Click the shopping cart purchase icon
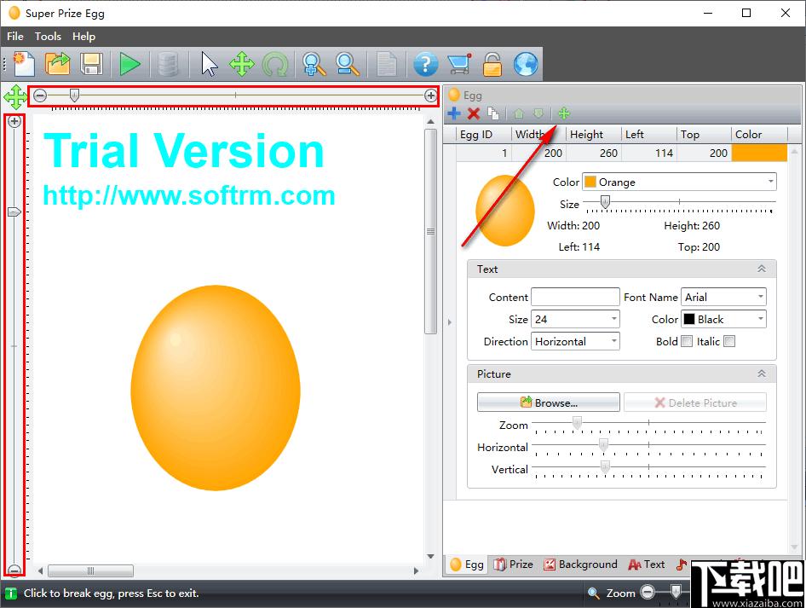 [459, 64]
